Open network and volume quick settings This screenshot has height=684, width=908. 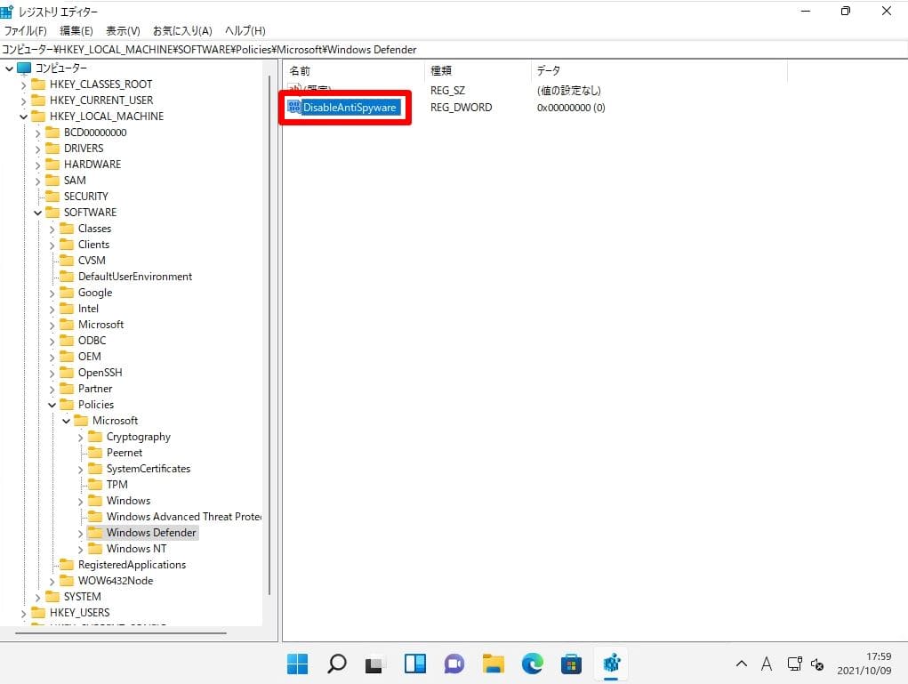click(x=806, y=664)
